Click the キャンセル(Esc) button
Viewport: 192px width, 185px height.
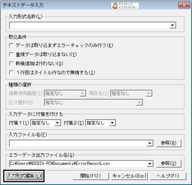click(x=130, y=176)
